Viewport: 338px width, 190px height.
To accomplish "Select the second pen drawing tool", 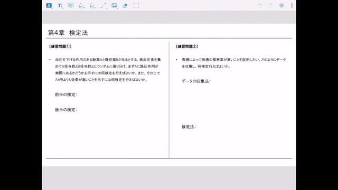I will 92,6.
